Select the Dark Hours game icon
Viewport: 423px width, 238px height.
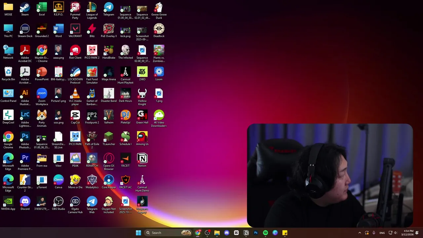pos(126,96)
